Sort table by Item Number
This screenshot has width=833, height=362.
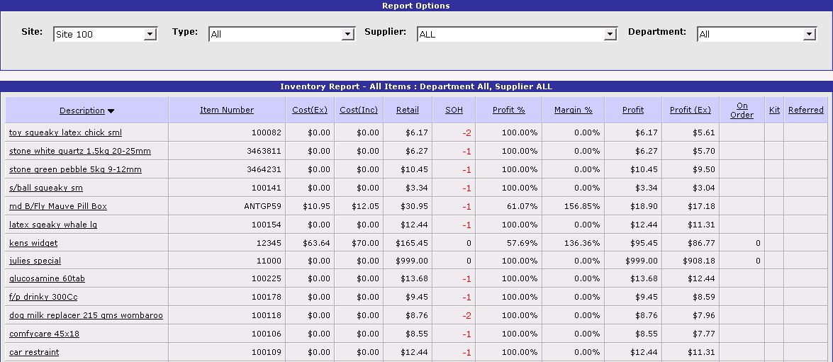[x=227, y=110]
